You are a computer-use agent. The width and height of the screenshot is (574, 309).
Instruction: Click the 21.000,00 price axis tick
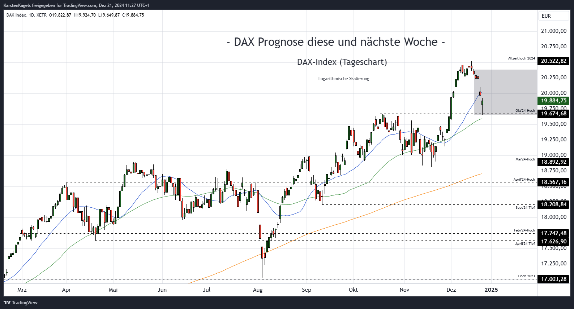(x=554, y=31)
